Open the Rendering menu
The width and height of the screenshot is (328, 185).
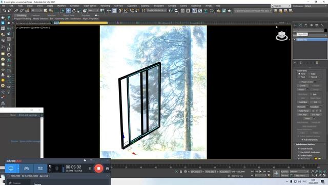pyautogui.click(x=105, y=6)
